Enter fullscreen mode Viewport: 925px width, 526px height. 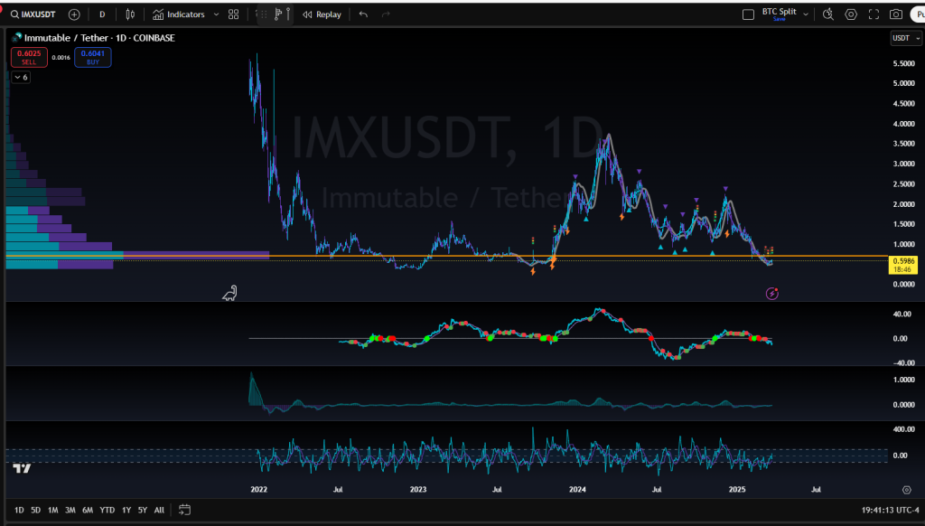coord(874,14)
